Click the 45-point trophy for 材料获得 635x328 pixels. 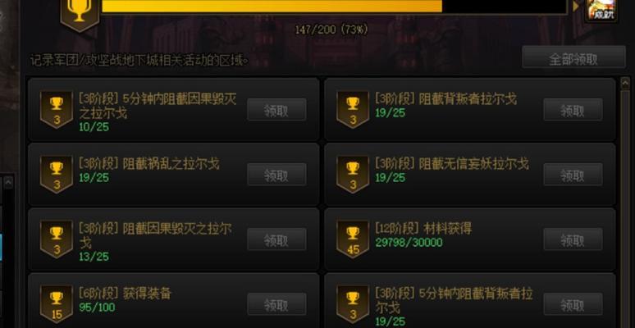point(353,239)
